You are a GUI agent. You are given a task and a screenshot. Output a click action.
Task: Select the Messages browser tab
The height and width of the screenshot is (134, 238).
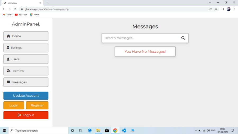click(x=22, y=3)
